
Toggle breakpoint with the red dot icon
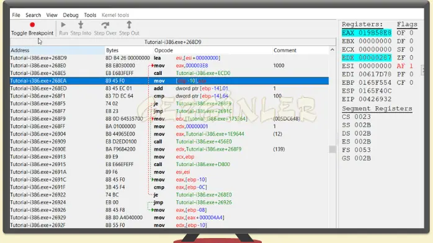tap(32, 25)
